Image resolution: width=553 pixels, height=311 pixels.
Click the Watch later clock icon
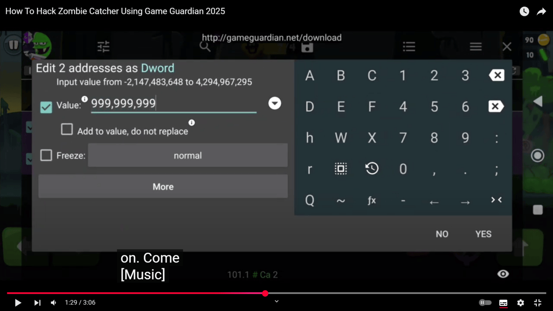click(x=524, y=12)
